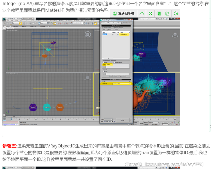Click the ViewCube in the top viewport

(87, 34)
